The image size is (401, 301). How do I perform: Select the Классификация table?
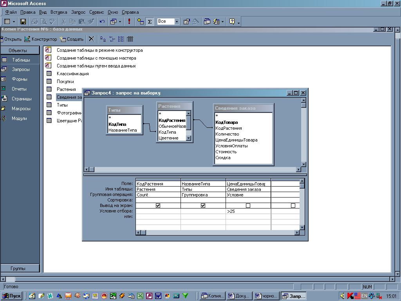point(72,74)
